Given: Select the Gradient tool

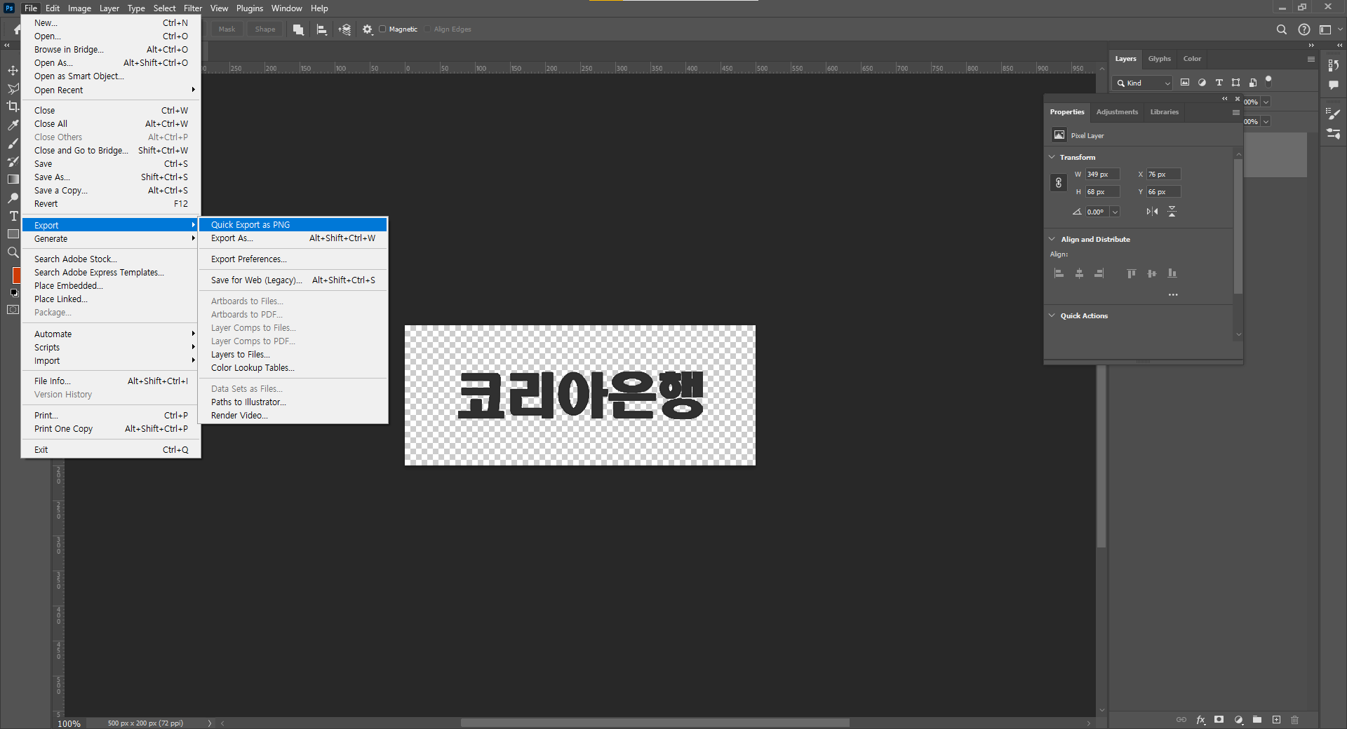Looking at the screenshot, I should click(x=13, y=179).
